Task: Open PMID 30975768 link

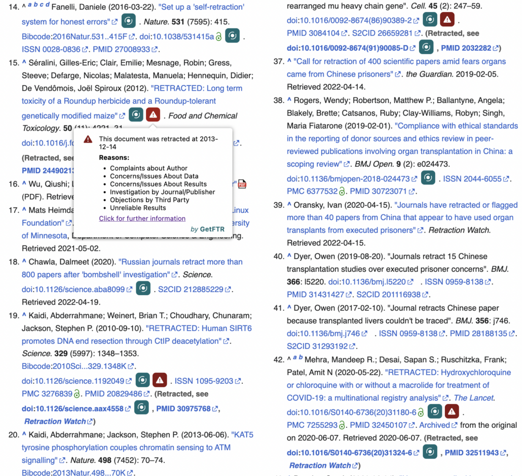Action: [187, 409]
